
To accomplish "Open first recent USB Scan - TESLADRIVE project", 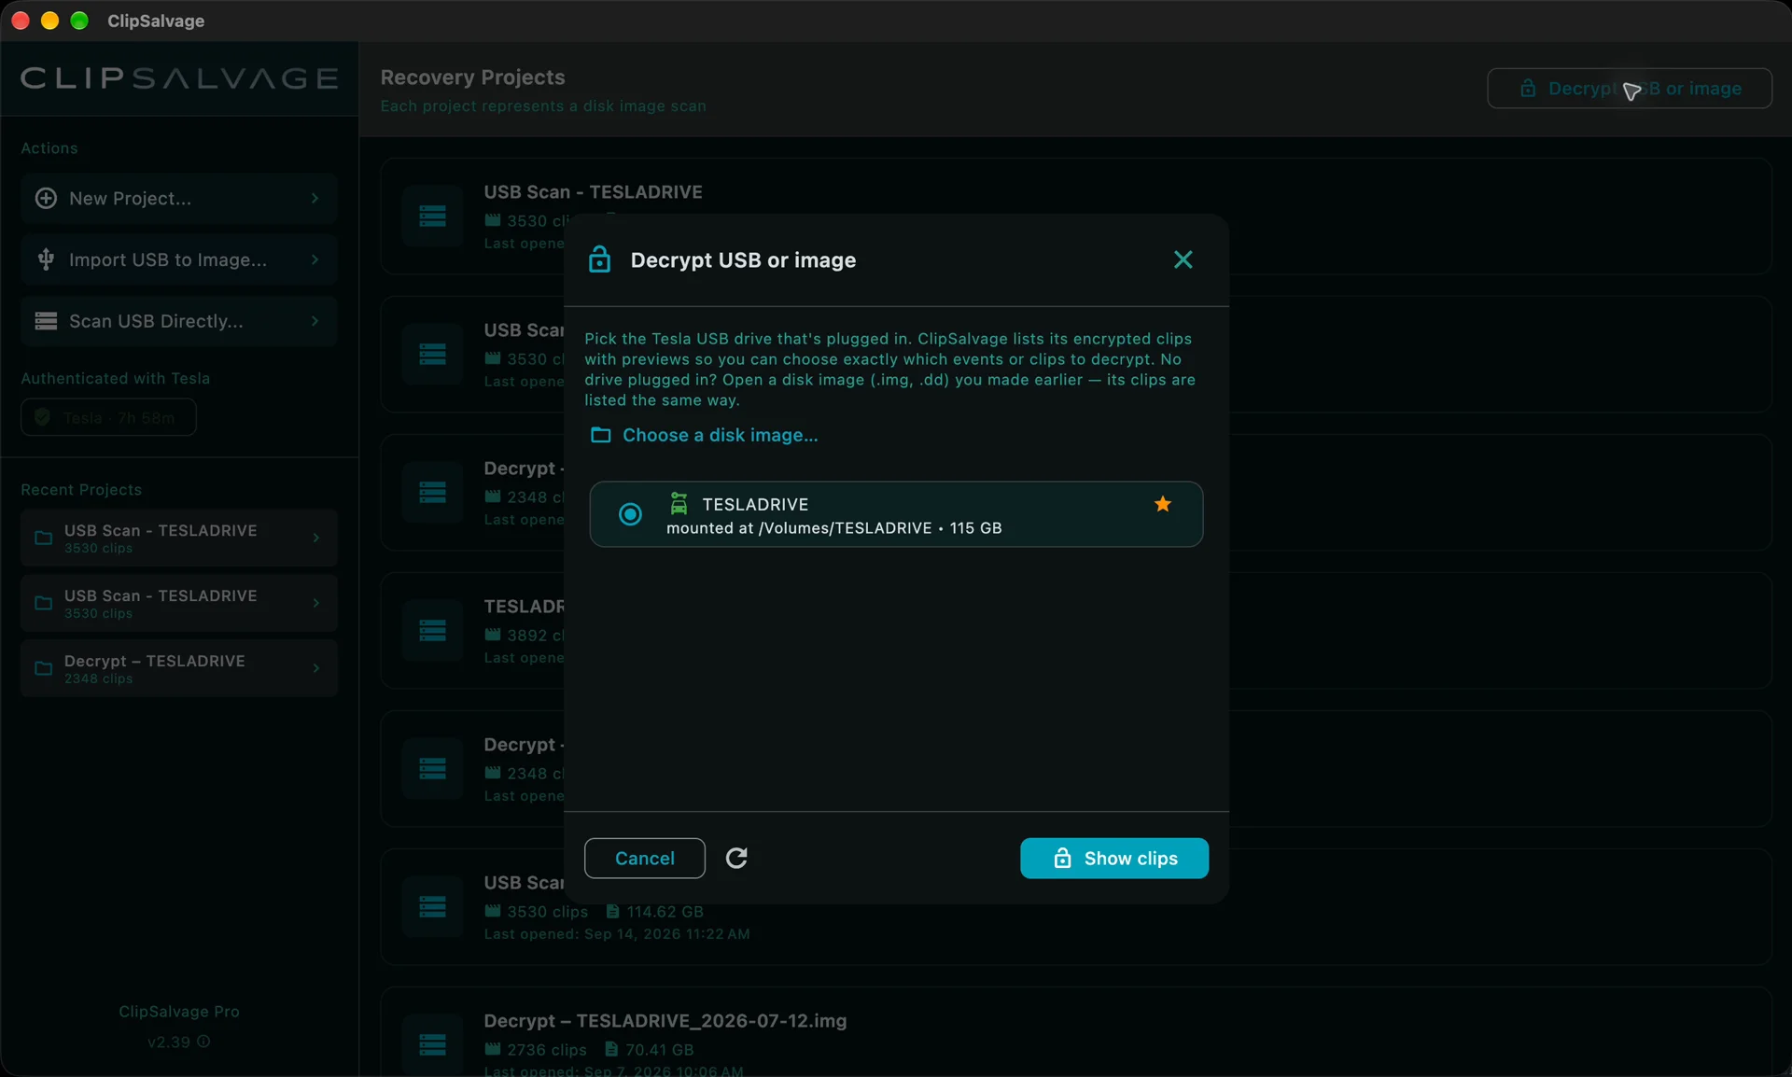I will [x=179, y=538].
